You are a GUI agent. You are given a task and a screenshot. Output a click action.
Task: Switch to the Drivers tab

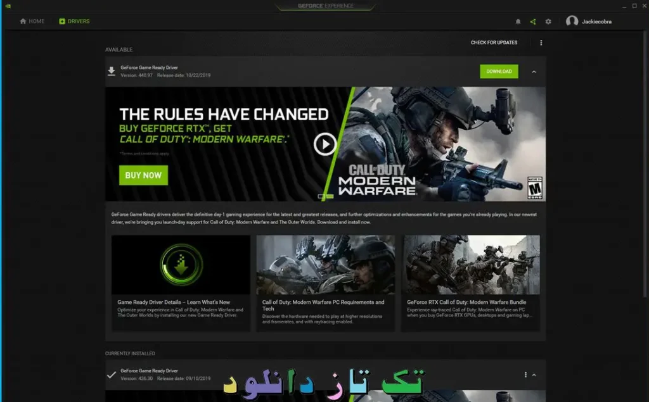(x=74, y=21)
